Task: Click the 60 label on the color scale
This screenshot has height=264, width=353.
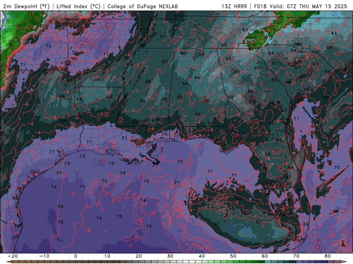Action: tap(265, 256)
